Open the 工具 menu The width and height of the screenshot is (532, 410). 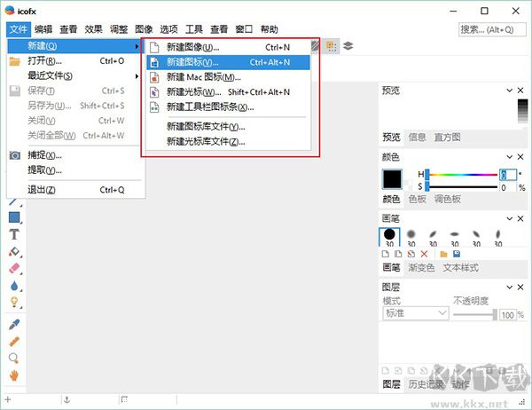(193, 29)
